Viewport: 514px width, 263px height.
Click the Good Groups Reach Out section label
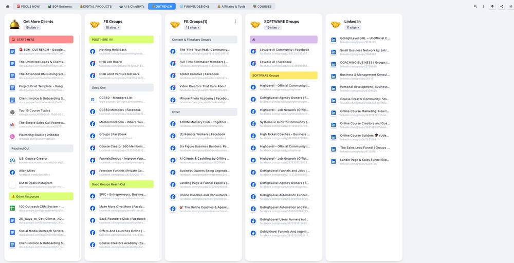(122, 184)
